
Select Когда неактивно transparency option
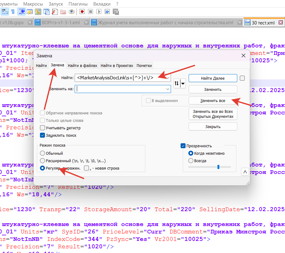191,153
